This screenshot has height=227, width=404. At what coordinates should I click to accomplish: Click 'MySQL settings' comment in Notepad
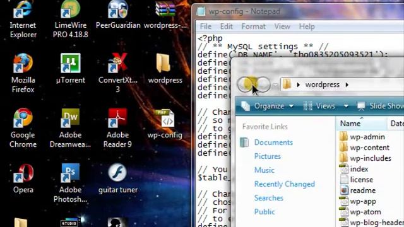tap(263, 47)
